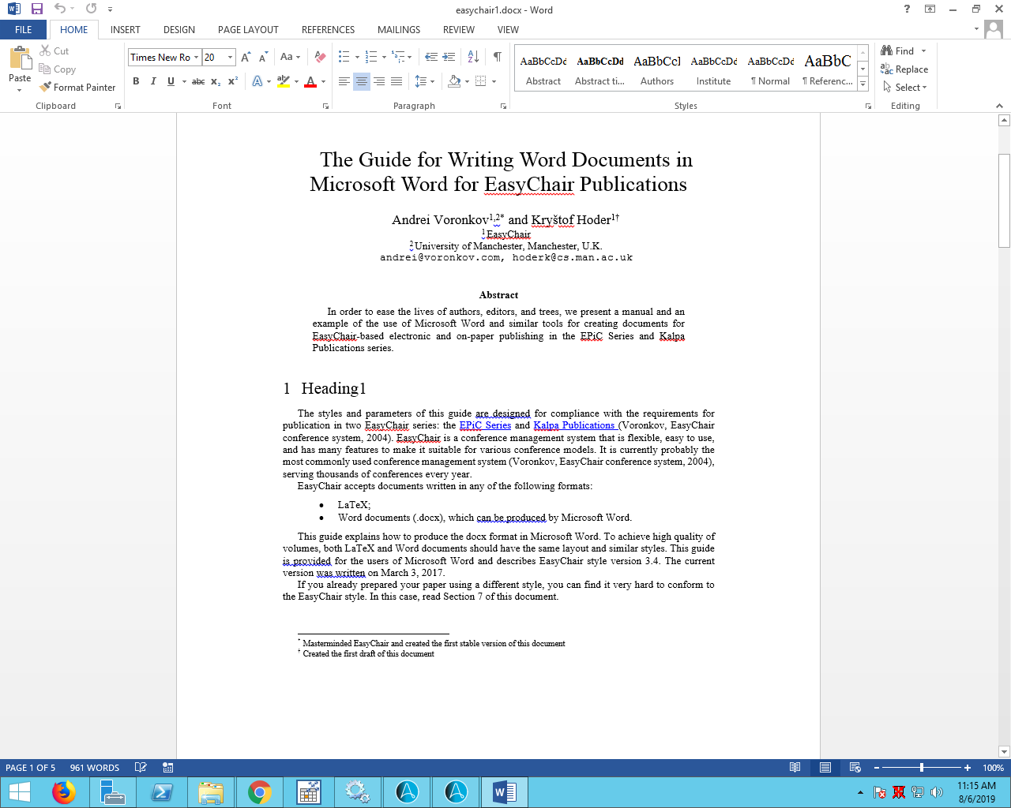Screen dimensions: 1011x808
Task: Click the Sort paragraph icon
Action: [473, 57]
